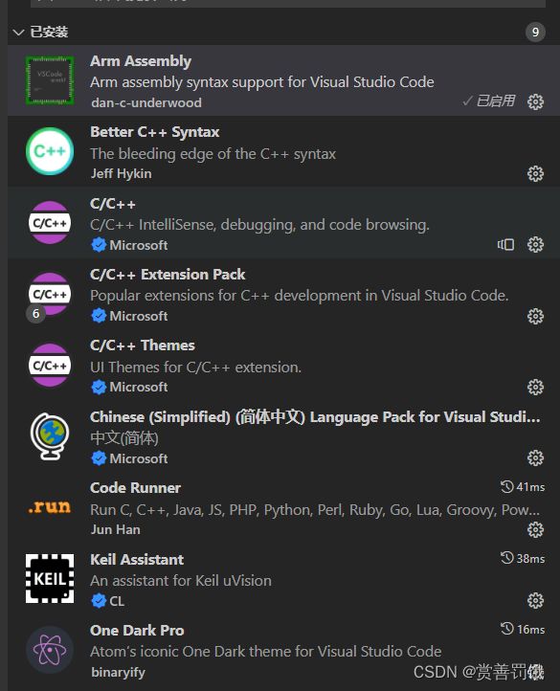Click the sync icon on C/C++ extension
Viewport: 560px width, 691px height.
505,245
